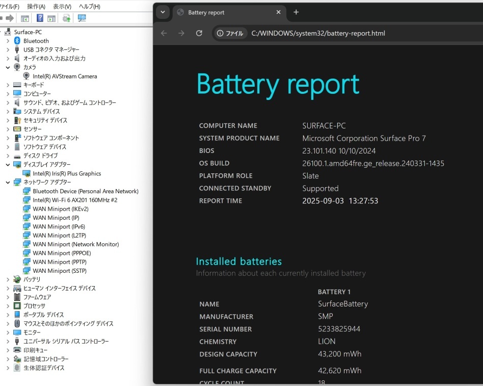This screenshot has height=386, width=483.
Task: Click the action pane toolbar icon
Action: tap(52, 18)
